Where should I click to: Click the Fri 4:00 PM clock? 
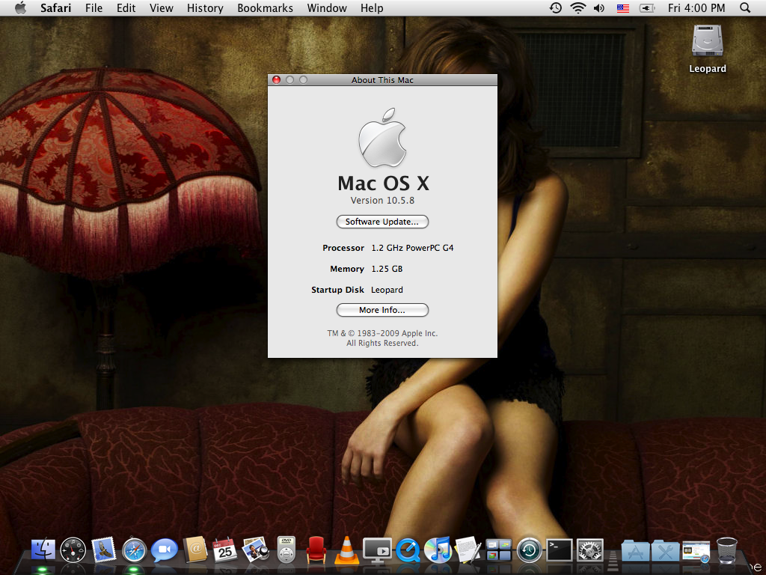pos(696,7)
